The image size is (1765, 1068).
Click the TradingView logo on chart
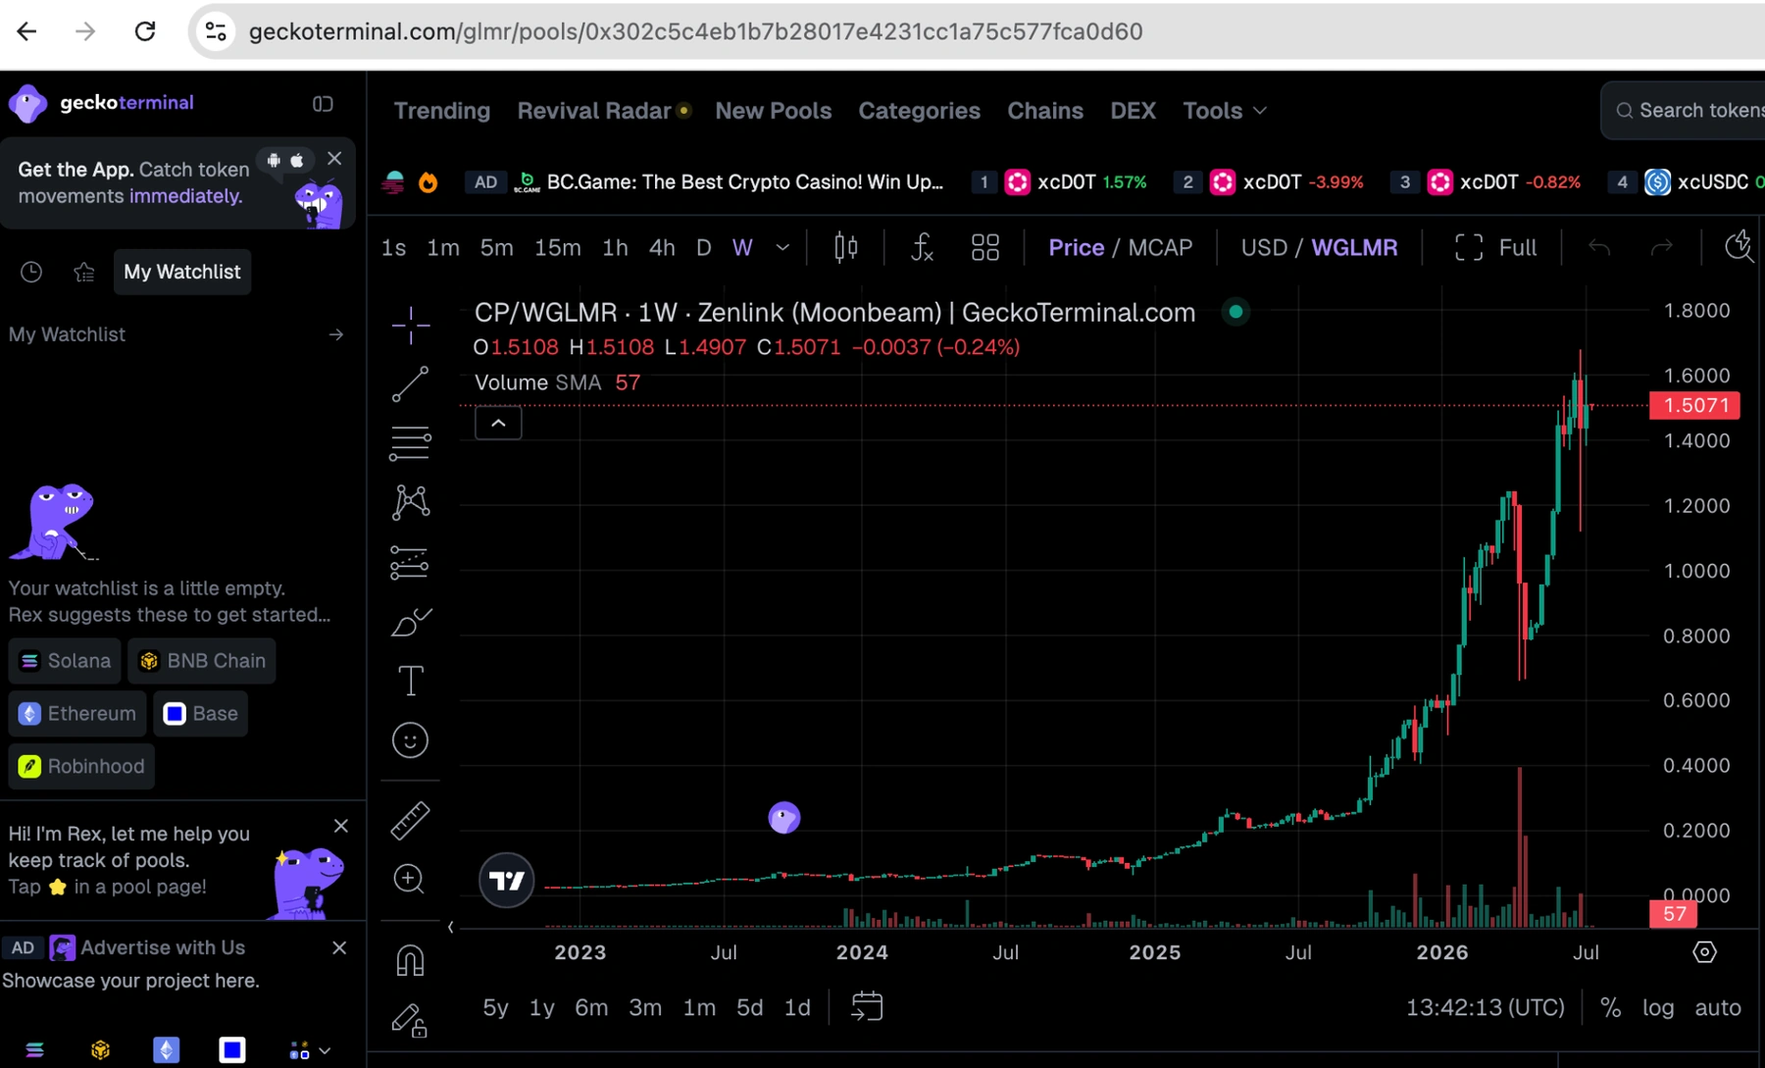coord(507,881)
